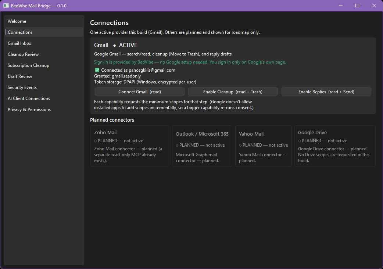This screenshot has width=383, height=269.
Task: Click the Token storage DPAPI line
Action: coord(145,82)
